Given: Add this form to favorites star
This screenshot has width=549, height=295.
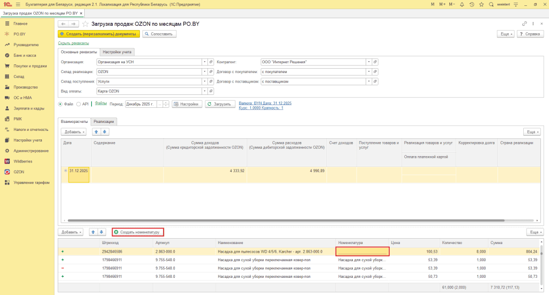Looking at the screenshot, I should pos(85,24).
